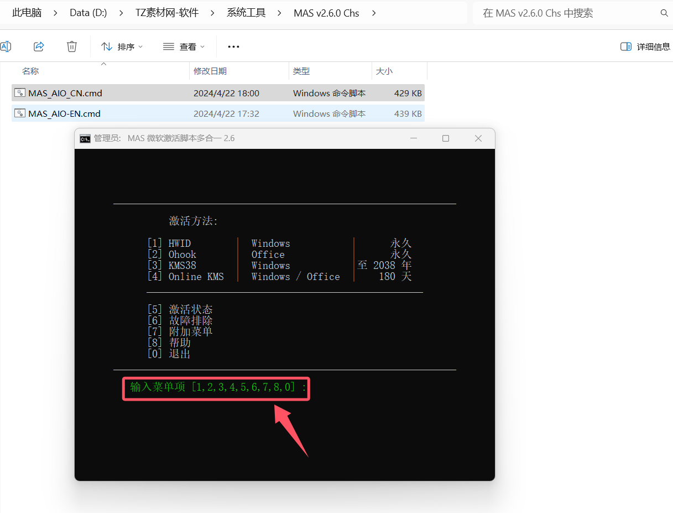Screen dimensions: 673x513
Task: Click the [0] 退出 console line
Action: pos(169,354)
